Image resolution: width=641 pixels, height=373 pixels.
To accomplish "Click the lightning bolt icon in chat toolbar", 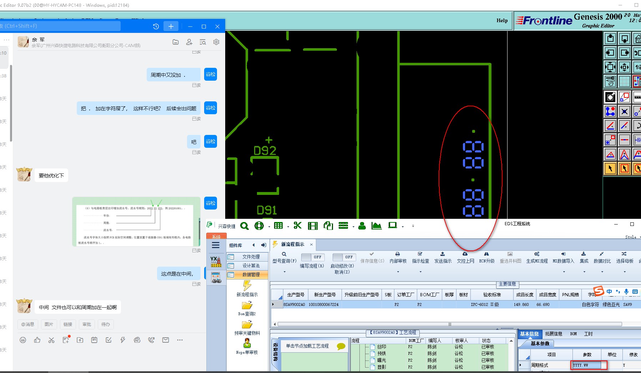I will [123, 340].
